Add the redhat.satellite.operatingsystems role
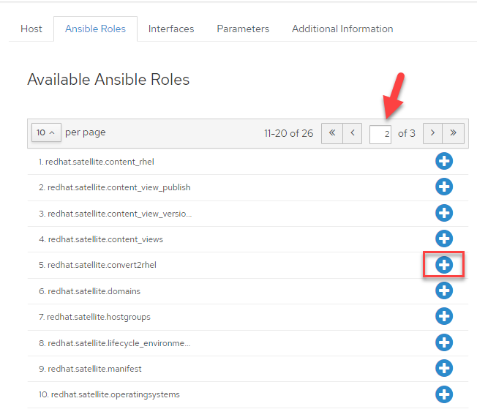Image resolution: width=477 pixels, height=420 pixels. pos(444,394)
